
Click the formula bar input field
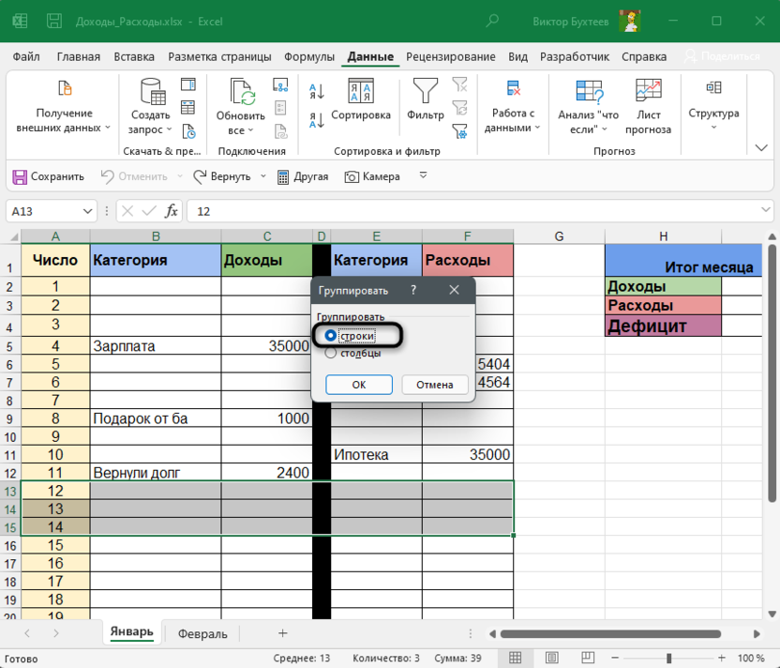(x=469, y=211)
